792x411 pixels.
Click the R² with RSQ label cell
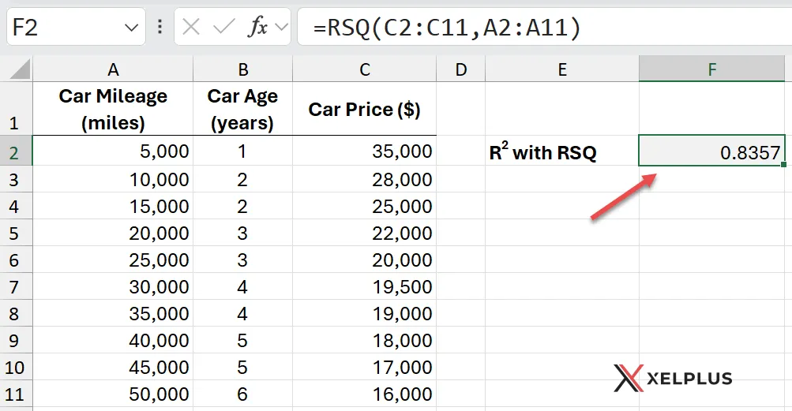coord(562,151)
